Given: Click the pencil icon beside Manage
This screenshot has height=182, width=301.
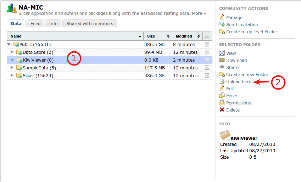Looking at the screenshot, I should [x=222, y=17].
